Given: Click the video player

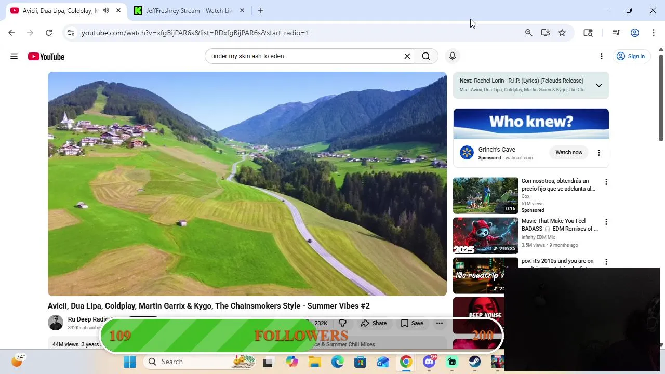Looking at the screenshot, I should (247, 184).
